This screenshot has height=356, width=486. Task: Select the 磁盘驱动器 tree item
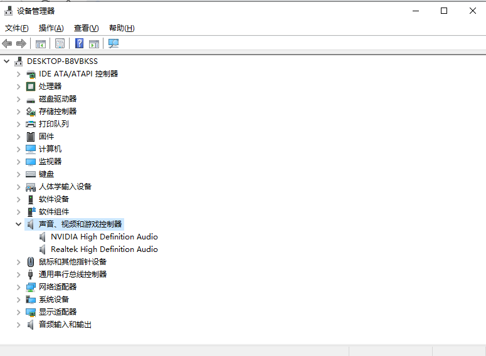tap(57, 99)
